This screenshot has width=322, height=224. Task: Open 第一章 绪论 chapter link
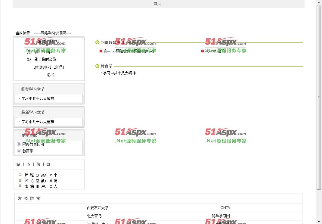(x=215, y=51)
